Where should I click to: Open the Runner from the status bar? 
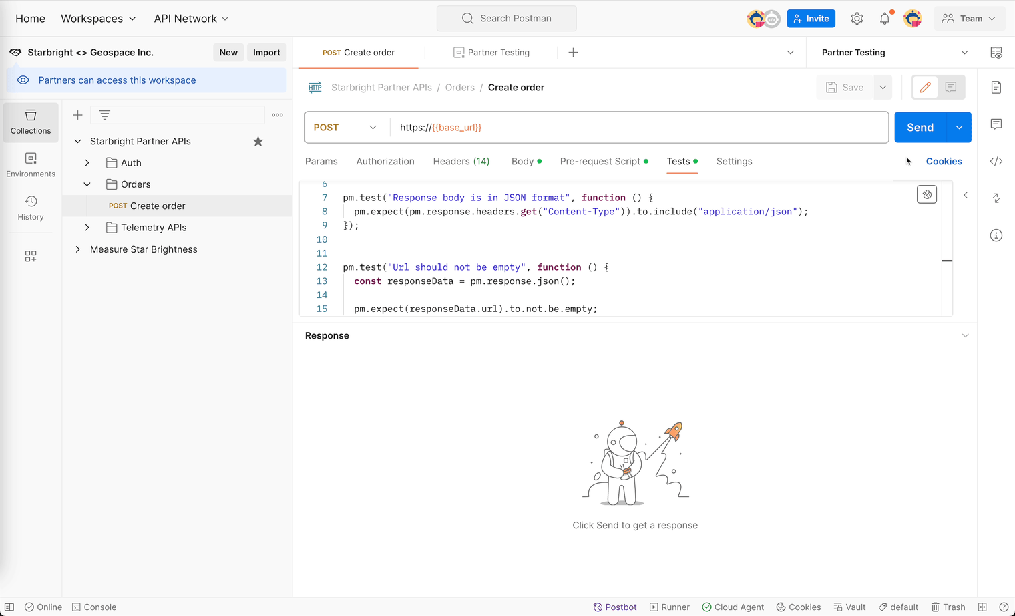pos(669,607)
